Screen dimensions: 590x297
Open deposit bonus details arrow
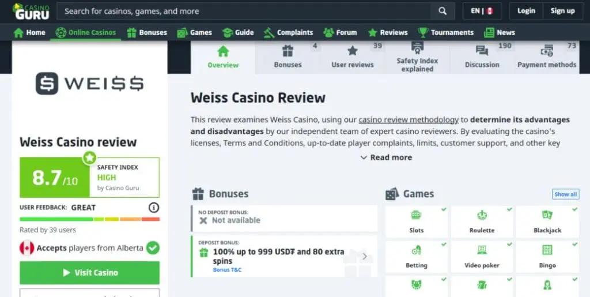pyautogui.click(x=364, y=257)
